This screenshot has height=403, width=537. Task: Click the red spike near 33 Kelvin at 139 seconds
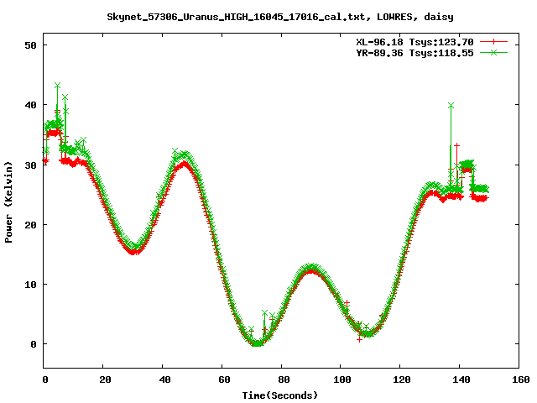tap(456, 145)
